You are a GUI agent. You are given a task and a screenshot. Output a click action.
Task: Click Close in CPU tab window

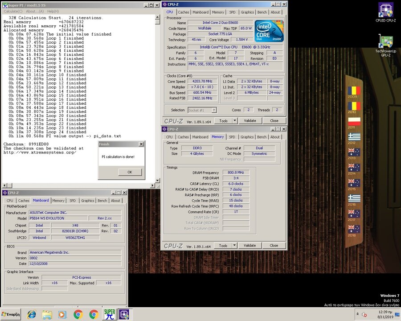(274, 121)
